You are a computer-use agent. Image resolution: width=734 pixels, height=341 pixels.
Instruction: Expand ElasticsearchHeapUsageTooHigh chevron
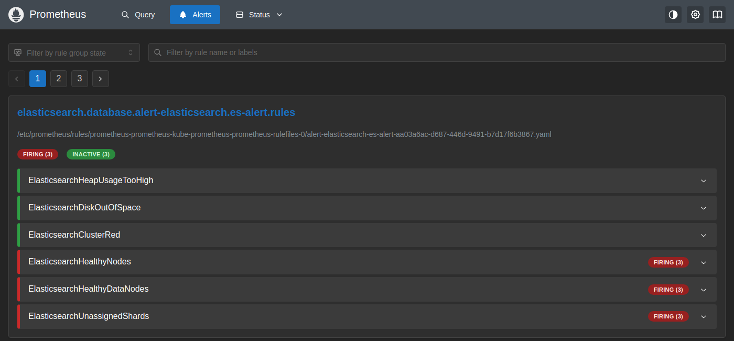(x=704, y=180)
